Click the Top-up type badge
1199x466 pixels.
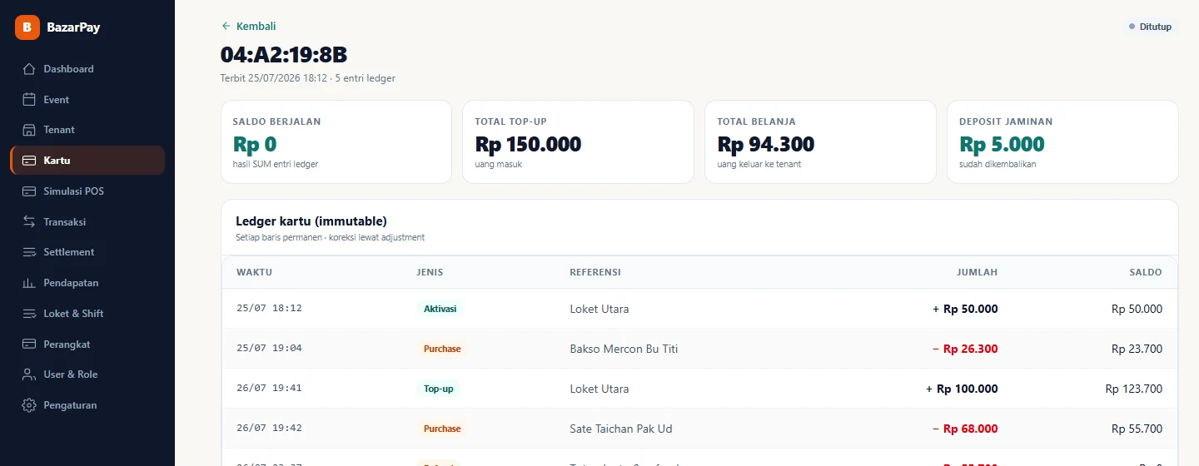point(438,389)
